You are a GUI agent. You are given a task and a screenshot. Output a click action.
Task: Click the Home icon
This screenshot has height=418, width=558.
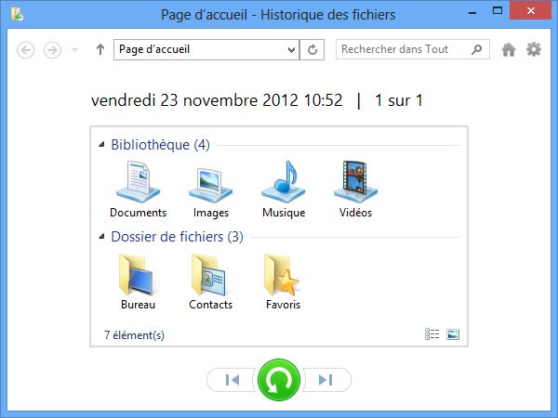pos(509,50)
